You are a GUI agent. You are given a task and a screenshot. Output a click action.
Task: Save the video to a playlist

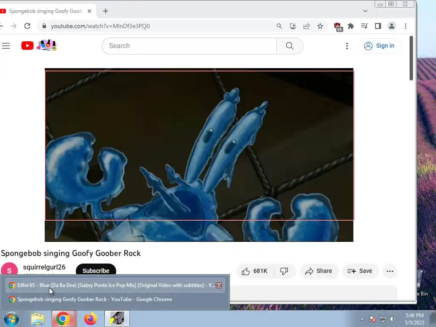(360, 271)
